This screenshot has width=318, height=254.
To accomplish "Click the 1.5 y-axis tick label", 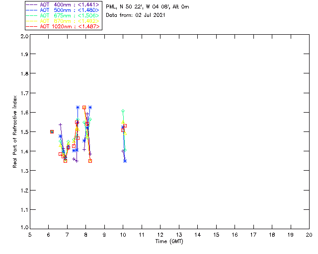I will coord(24,132).
